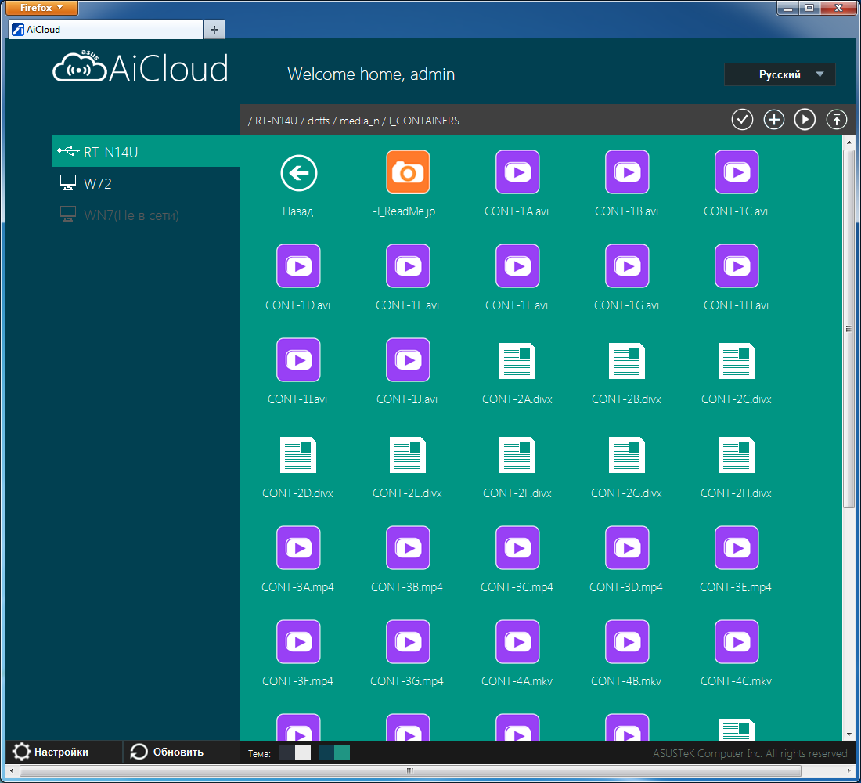Select the CONT-2A.divx document icon
This screenshot has height=783, width=861.
pyautogui.click(x=517, y=361)
